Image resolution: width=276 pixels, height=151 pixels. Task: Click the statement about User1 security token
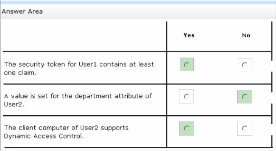(x=79, y=69)
